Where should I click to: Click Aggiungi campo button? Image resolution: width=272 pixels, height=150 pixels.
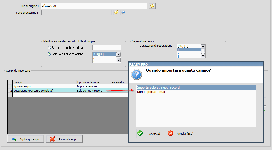click(25, 139)
